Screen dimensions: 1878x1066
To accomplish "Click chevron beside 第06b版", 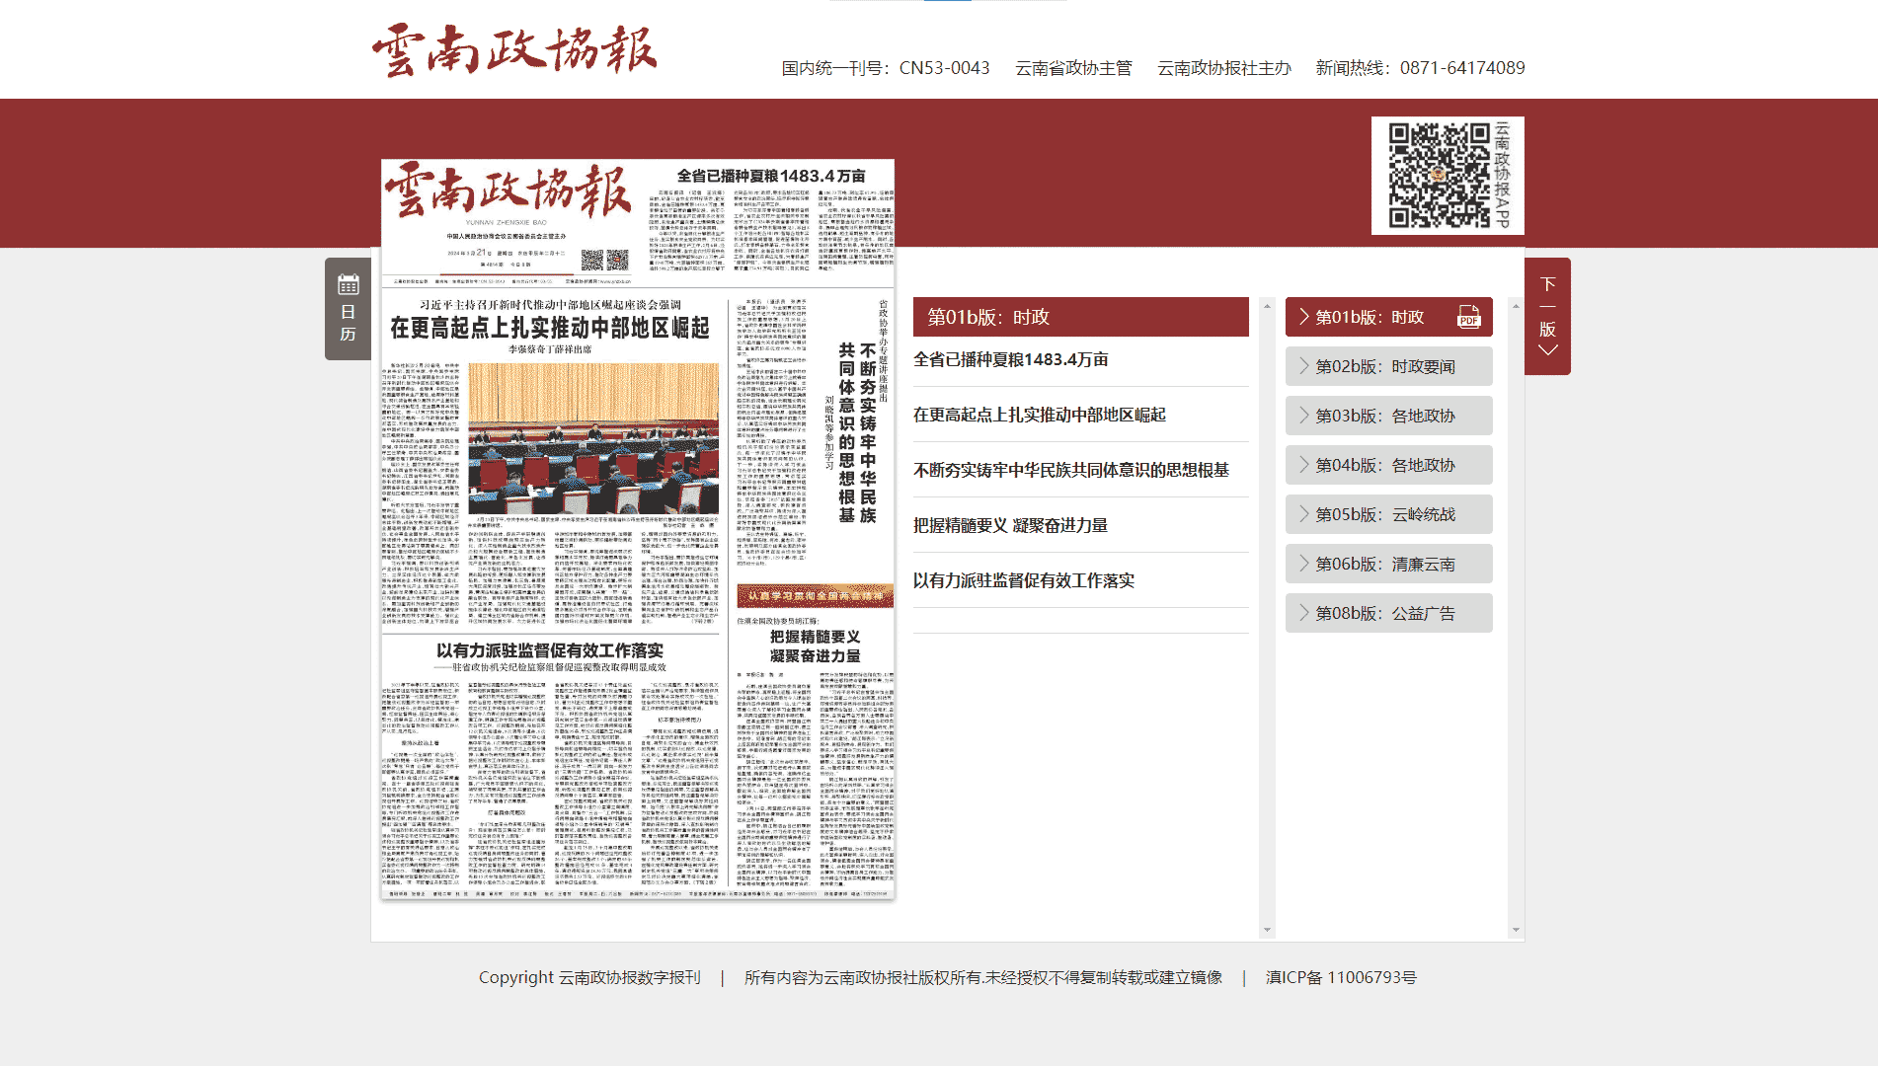I will (1304, 564).
